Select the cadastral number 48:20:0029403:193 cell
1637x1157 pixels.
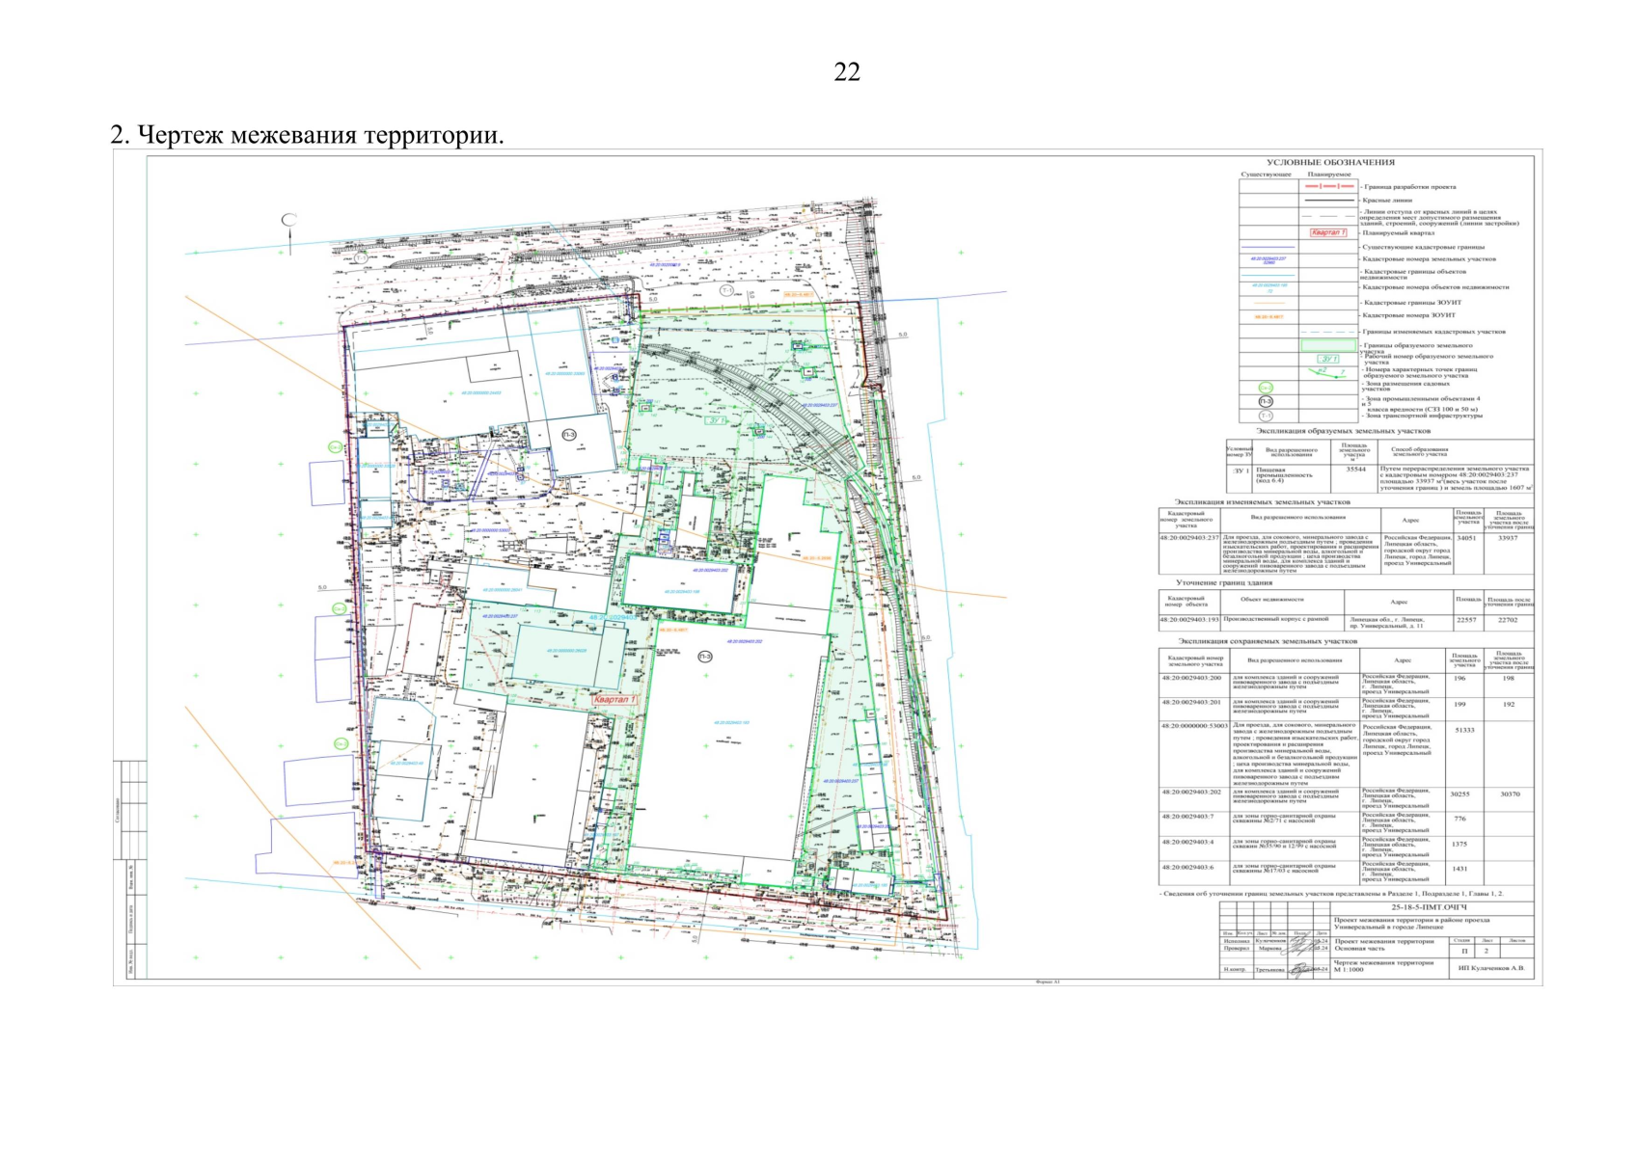click(1189, 620)
